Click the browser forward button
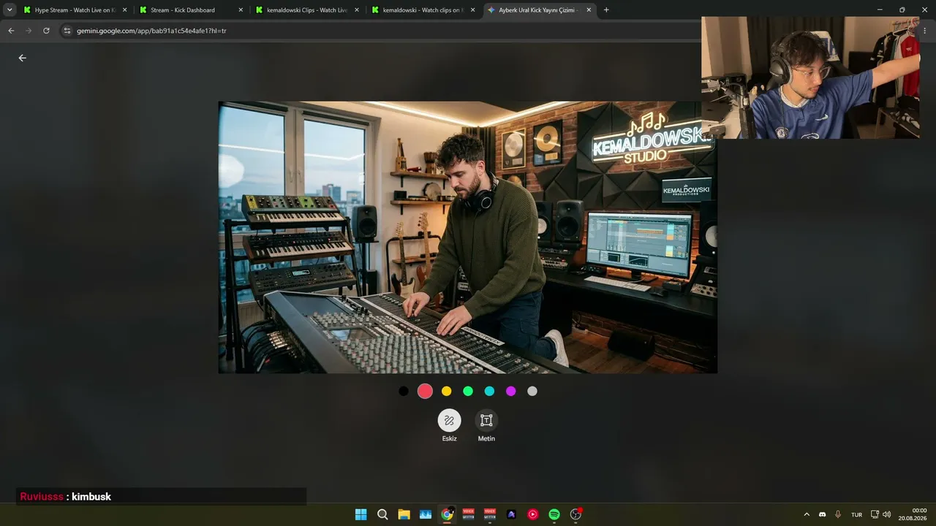936x526 pixels. pyautogui.click(x=29, y=31)
